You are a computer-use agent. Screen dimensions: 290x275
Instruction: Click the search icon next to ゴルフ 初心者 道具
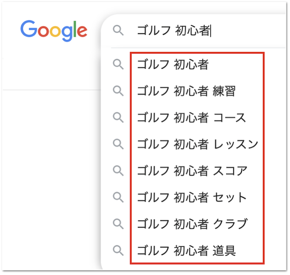118,250
